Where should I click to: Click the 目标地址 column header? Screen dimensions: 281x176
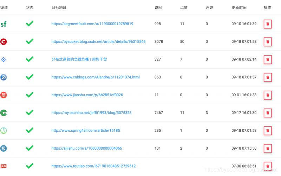pyautogui.click(x=59, y=7)
